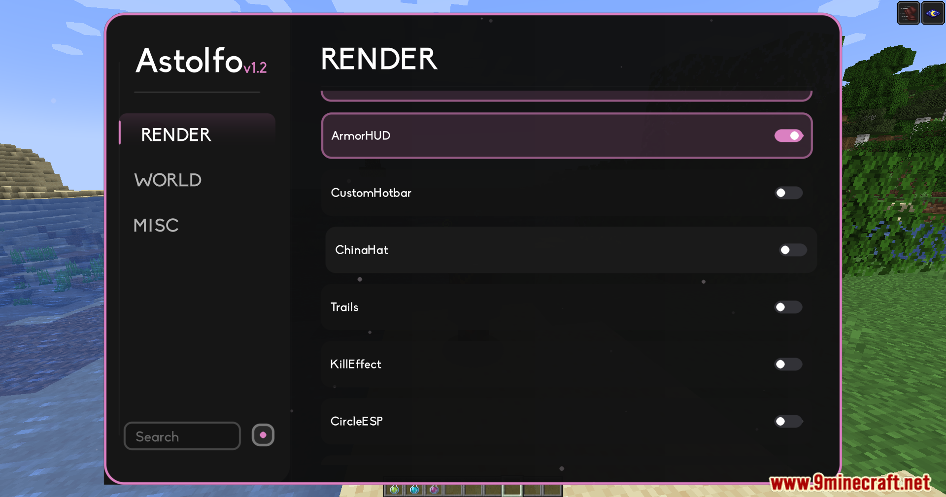
Task: Click the highlighted empty hotbar slot
Action: click(512, 490)
